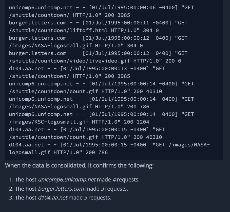Click the italic number 4 in the list
The height and width of the screenshot is (212, 230).
point(114,180)
